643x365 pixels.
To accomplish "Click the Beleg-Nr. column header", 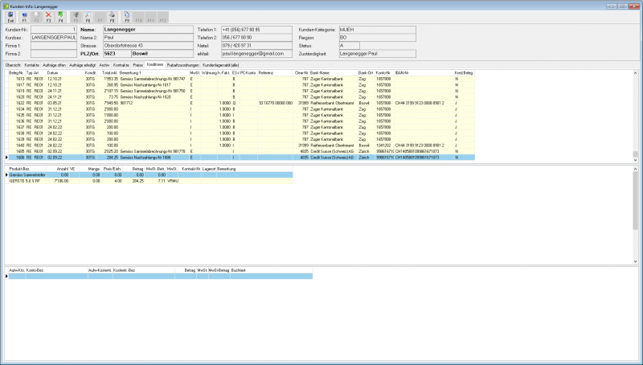I will pyautogui.click(x=16, y=72).
